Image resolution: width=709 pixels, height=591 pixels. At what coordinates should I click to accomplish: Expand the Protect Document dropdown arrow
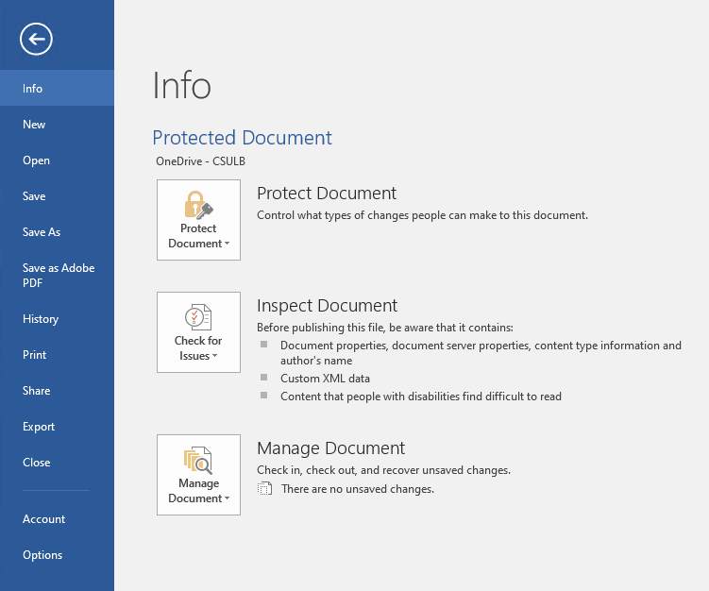click(227, 244)
